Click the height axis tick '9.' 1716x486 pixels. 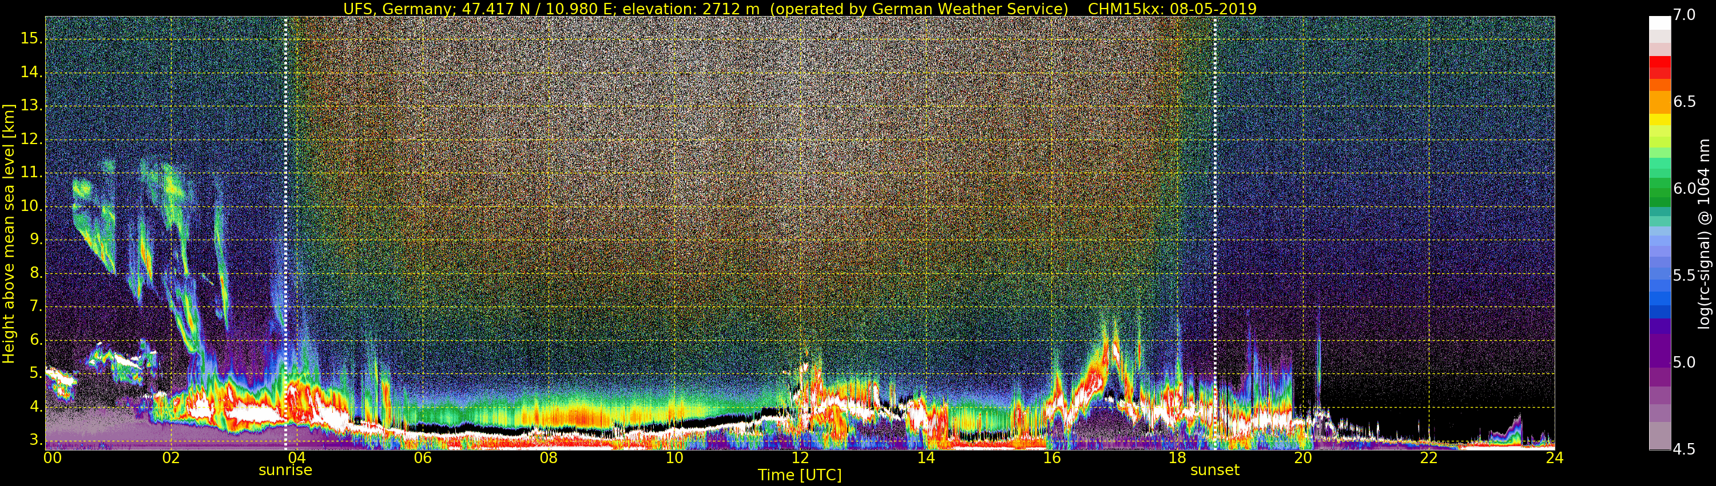pos(35,240)
